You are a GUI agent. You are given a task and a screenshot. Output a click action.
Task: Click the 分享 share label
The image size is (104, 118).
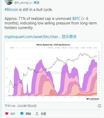click(43, 114)
